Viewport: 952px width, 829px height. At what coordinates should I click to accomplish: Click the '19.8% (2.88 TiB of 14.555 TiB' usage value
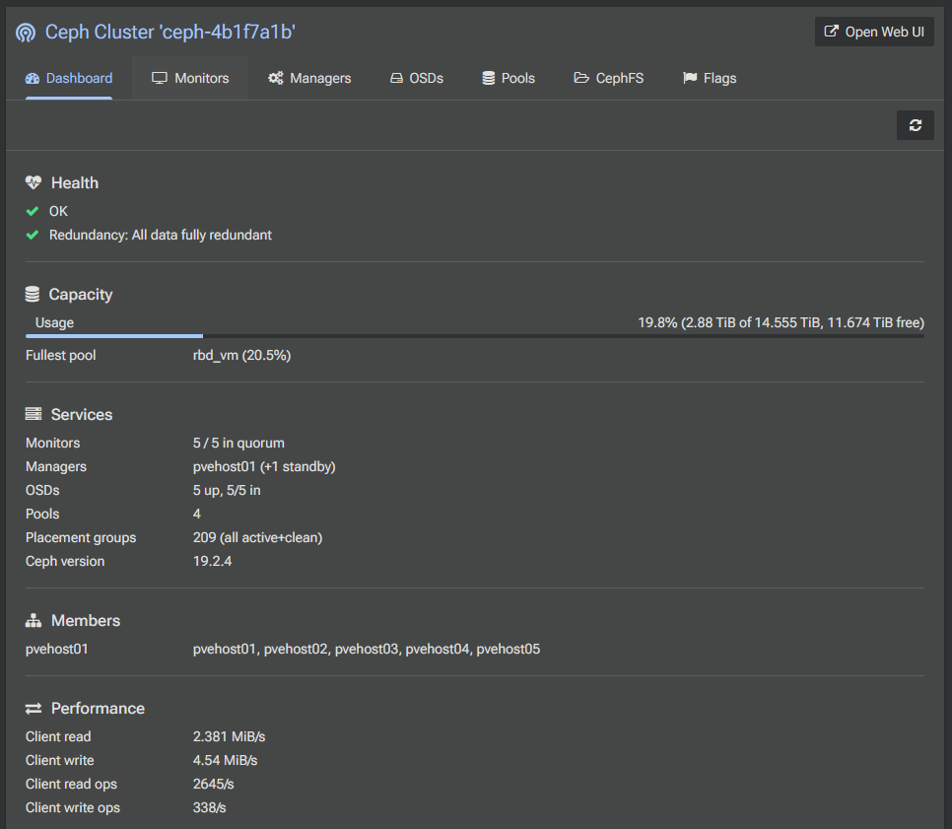click(x=781, y=322)
